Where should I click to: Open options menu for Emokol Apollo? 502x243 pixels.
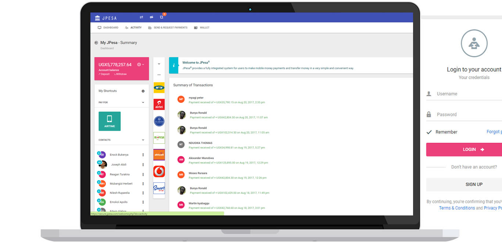143,202
